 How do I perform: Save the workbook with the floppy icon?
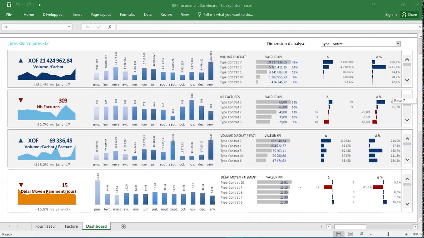pos(9,5)
